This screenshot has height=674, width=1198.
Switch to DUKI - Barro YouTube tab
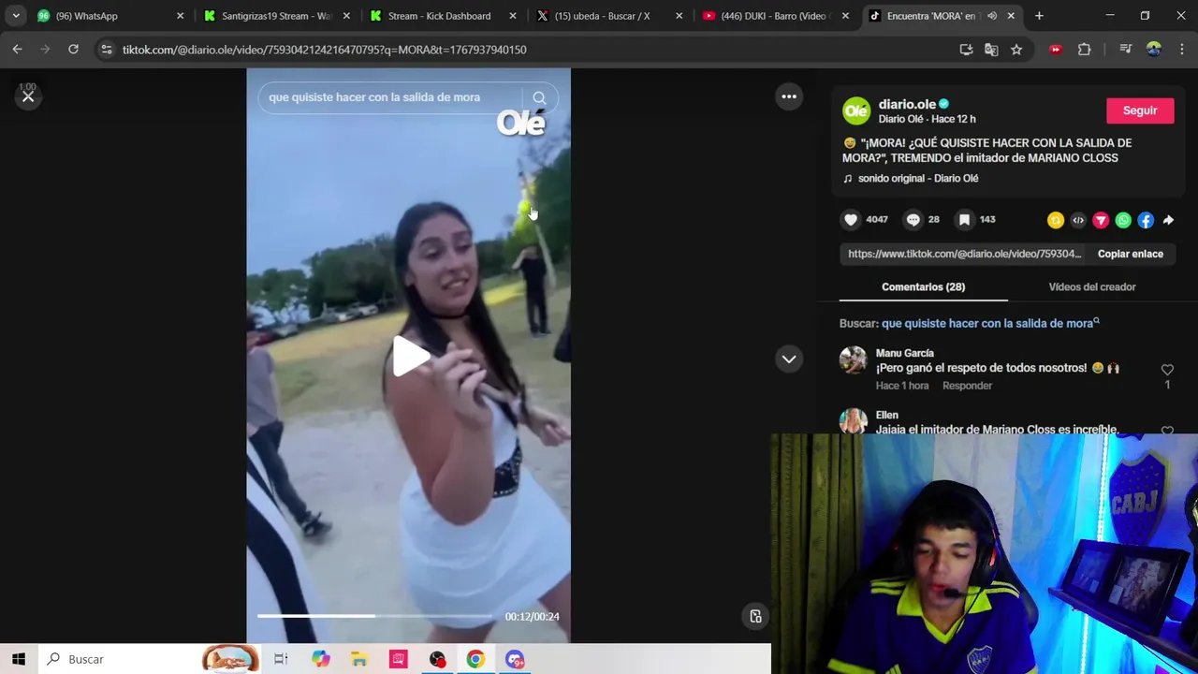[x=773, y=16]
